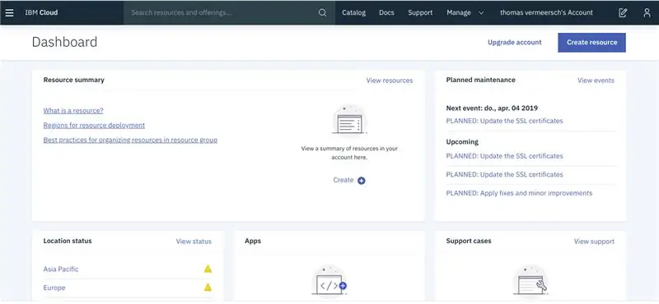Open 'What is a resource?' link
659x304 pixels.
tap(73, 111)
